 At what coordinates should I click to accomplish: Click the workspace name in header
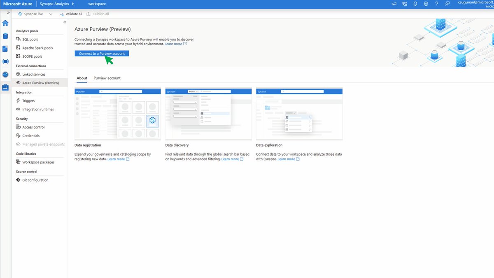pos(97,4)
